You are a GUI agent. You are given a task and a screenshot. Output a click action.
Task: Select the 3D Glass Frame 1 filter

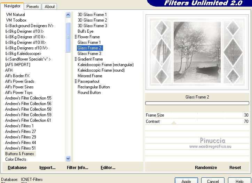92,15
